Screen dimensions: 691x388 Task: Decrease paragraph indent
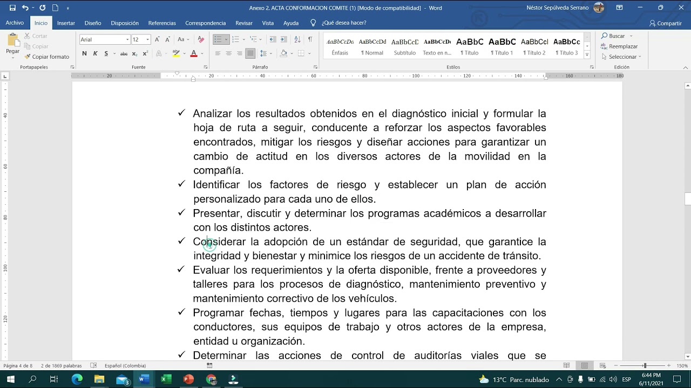click(273, 39)
